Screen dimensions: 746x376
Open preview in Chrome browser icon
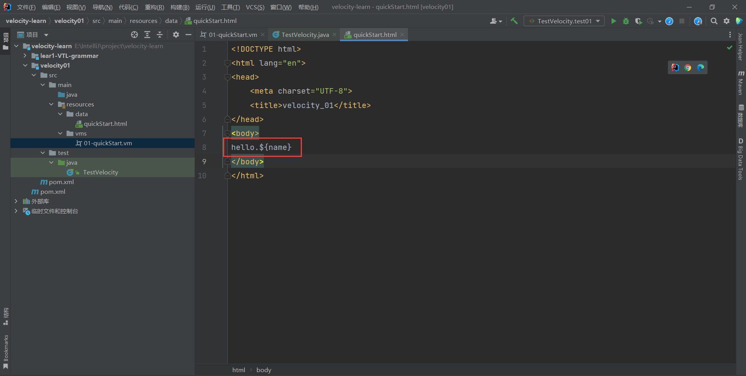click(688, 68)
